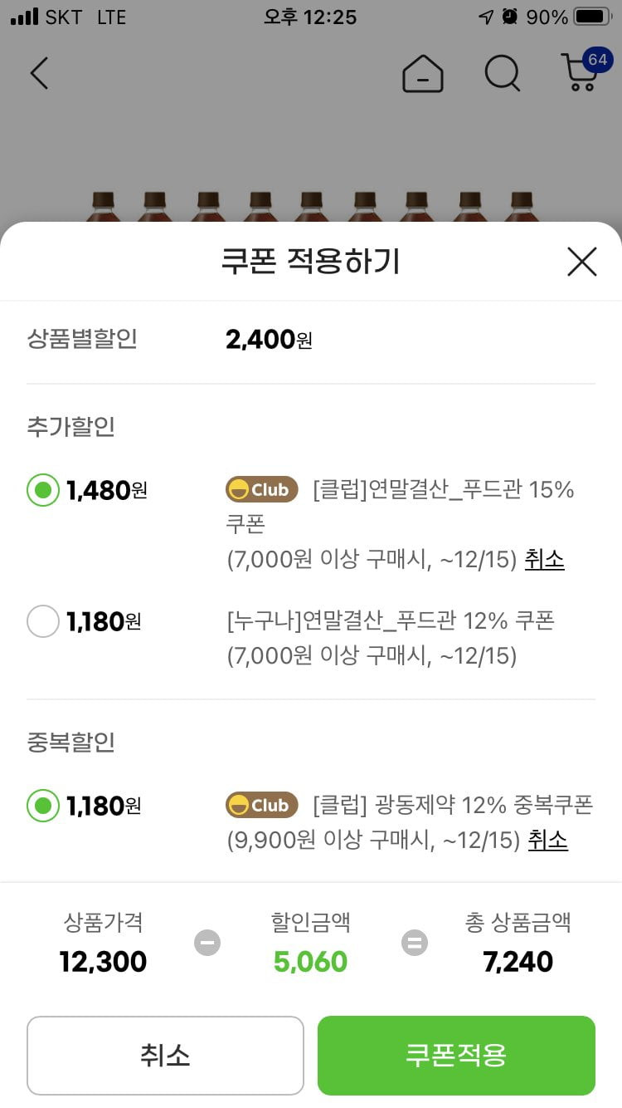
Task: Tap the 쿠폰 적용하기 sheet title
Action: [310, 262]
